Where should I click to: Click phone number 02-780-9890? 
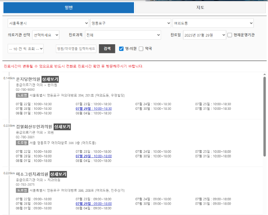pos(25,90)
